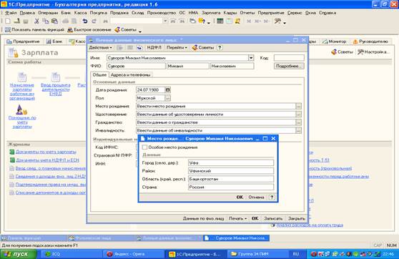Click the Город input field
399x259 pixels.
pyautogui.click(x=231, y=162)
